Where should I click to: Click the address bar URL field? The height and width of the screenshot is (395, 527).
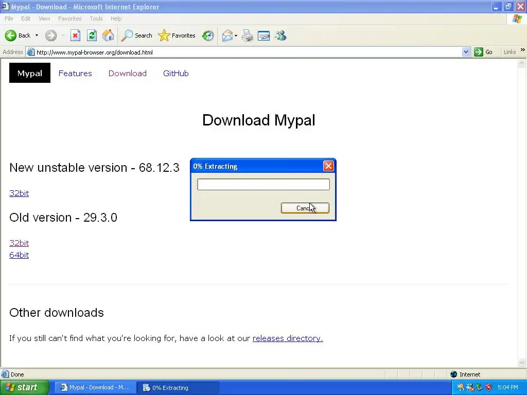click(x=248, y=52)
